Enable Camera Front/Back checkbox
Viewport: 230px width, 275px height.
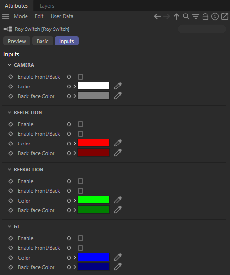tap(81, 77)
